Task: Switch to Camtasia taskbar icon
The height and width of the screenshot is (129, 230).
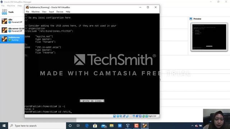Action: pos(136,126)
